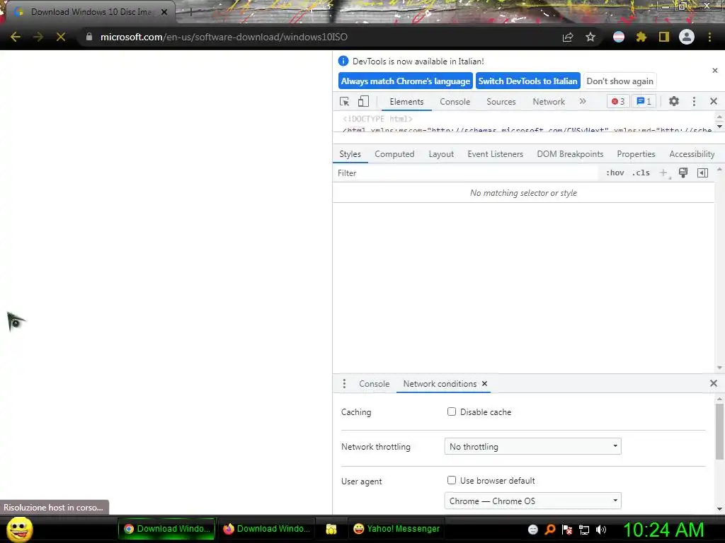Select the Layout tab
The width and height of the screenshot is (725, 543).
pos(441,154)
